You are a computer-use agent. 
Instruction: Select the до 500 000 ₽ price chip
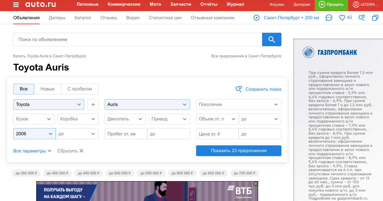click(x=120, y=173)
